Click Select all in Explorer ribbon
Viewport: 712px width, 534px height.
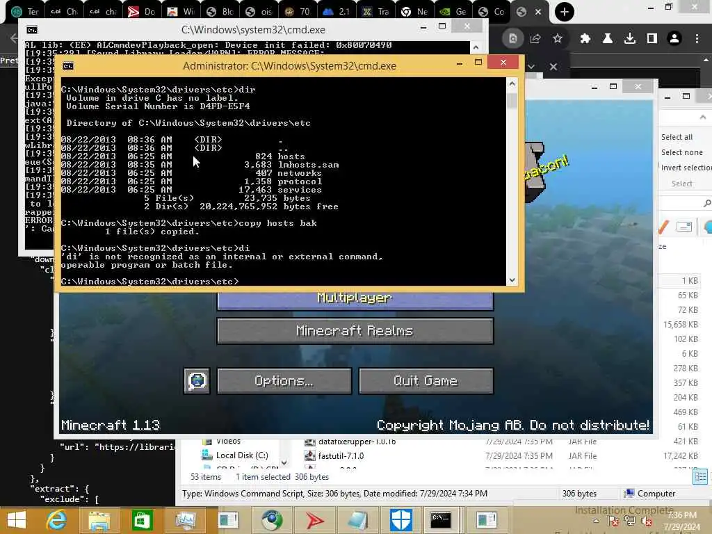click(677, 137)
